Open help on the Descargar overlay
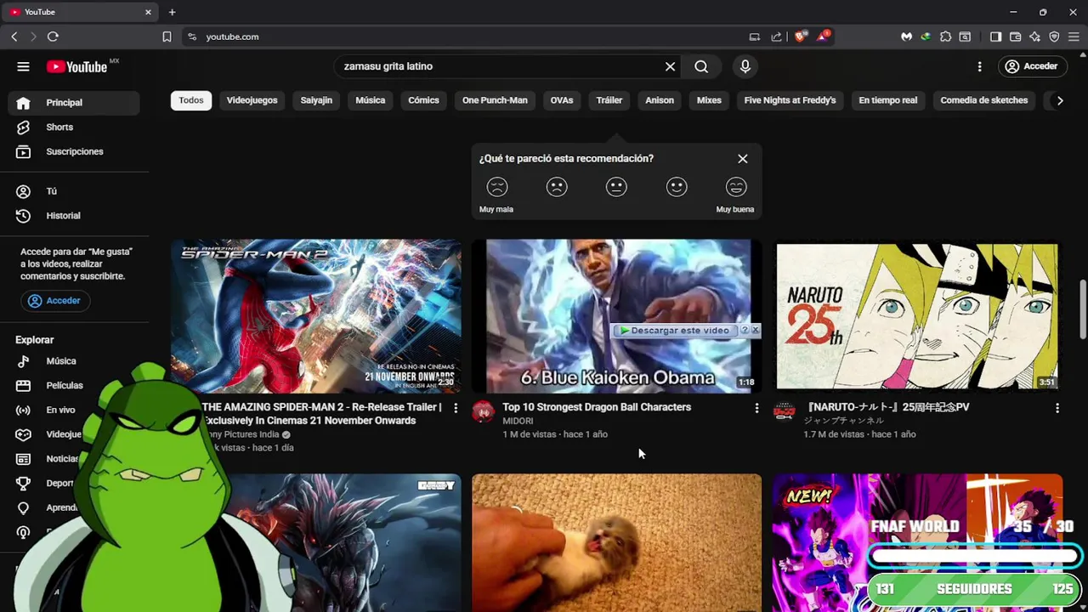Image resolution: width=1088 pixels, height=612 pixels. click(x=745, y=330)
